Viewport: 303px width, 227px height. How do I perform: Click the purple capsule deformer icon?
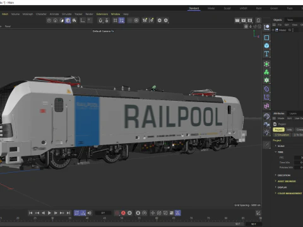(x=266, y=89)
